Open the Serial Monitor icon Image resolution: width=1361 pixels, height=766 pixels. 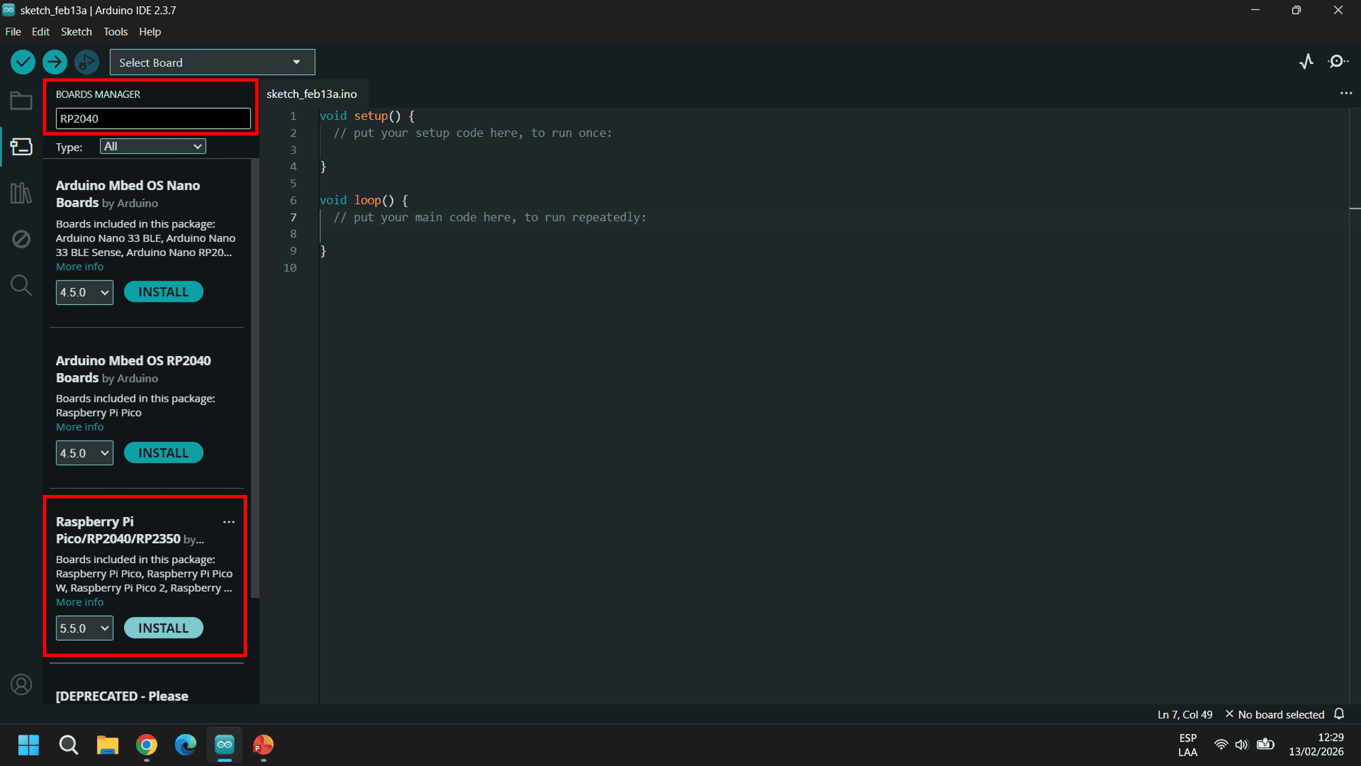coord(1338,61)
